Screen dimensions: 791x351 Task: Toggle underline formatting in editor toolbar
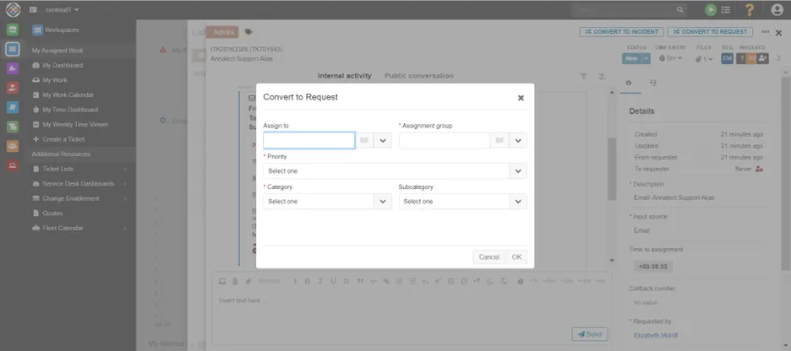[x=333, y=281]
